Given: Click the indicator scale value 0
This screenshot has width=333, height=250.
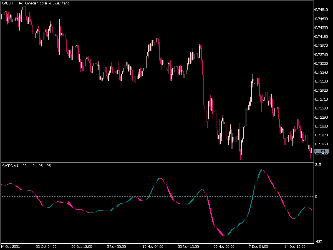Looking at the screenshot, I should (316, 197).
